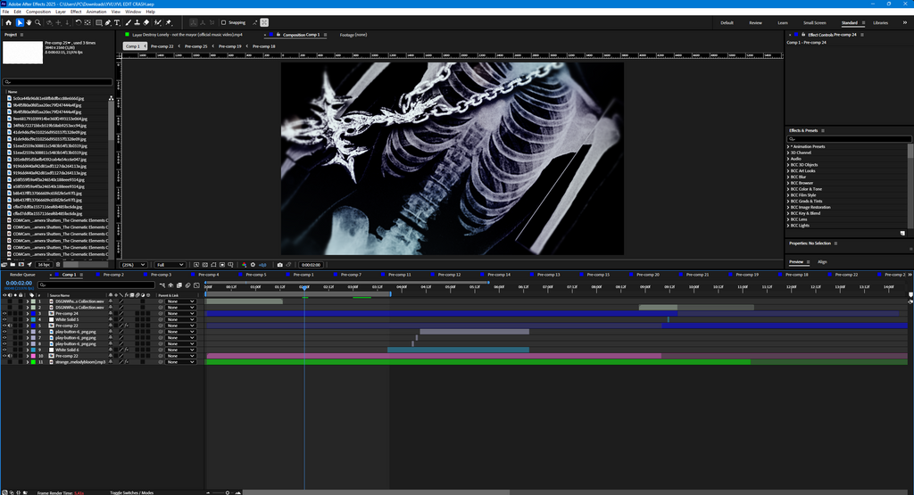Click the trash delete icon in Project panel
This screenshot has height=495, width=914.
click(58, 264)
